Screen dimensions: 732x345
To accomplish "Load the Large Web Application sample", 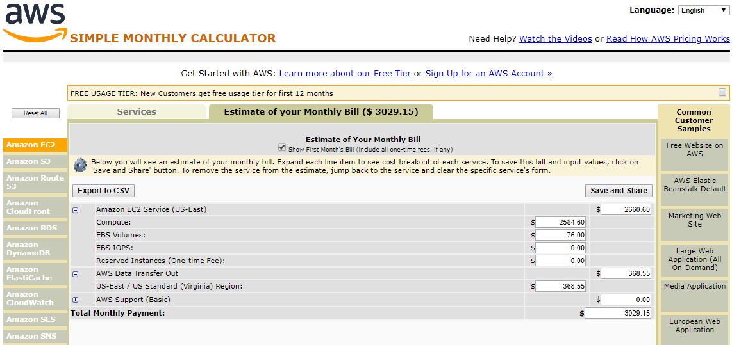I will (x=695, y=259).
